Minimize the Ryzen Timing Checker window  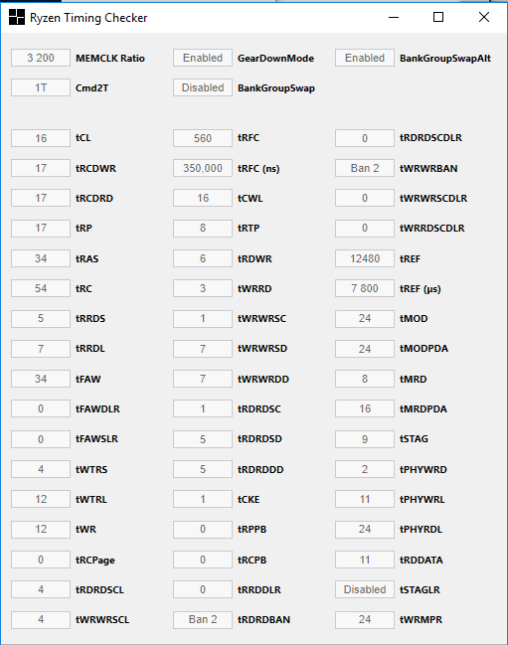tap(394, 17)
